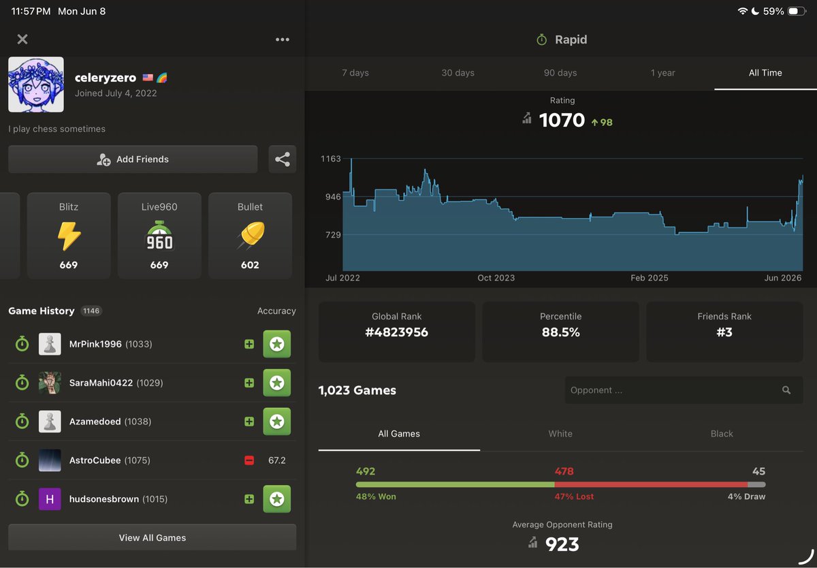Click the View All Games button
The width and height of the screenshot is (817, 568).
[153, 537]
